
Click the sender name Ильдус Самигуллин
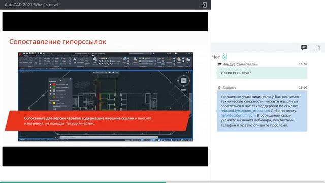click(240, 64)
